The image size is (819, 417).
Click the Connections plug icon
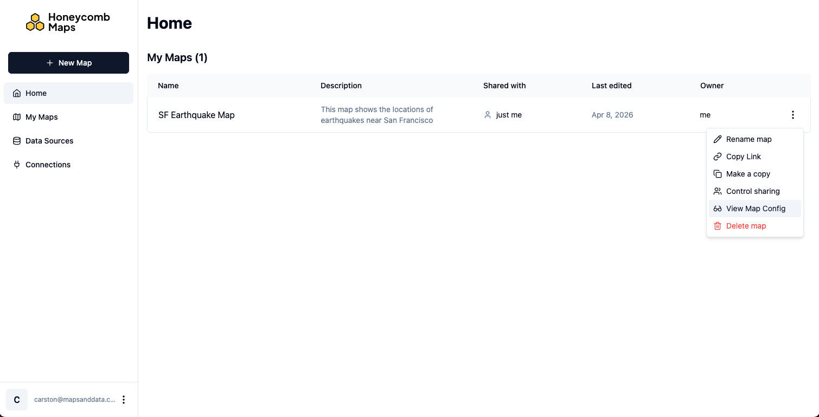click(x=17, y=165)
